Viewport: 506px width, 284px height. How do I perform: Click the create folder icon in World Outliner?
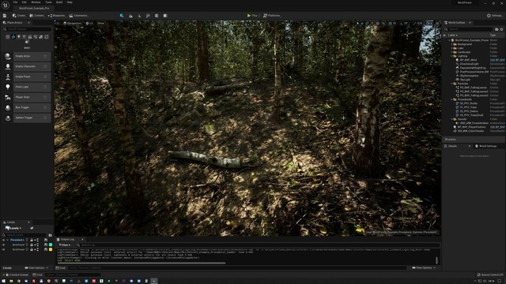497,29
